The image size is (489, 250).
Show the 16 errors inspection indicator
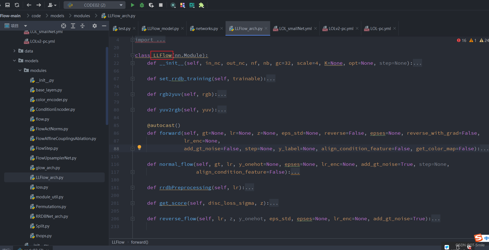tap(462, 41)
